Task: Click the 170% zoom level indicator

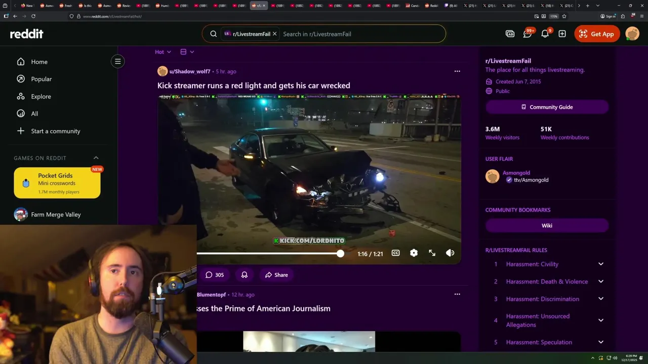Action: click(x=554, y=16)
